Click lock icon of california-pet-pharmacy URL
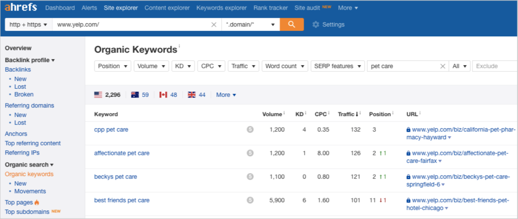This screenshot has width=518, height=219. tap(408, 130)
